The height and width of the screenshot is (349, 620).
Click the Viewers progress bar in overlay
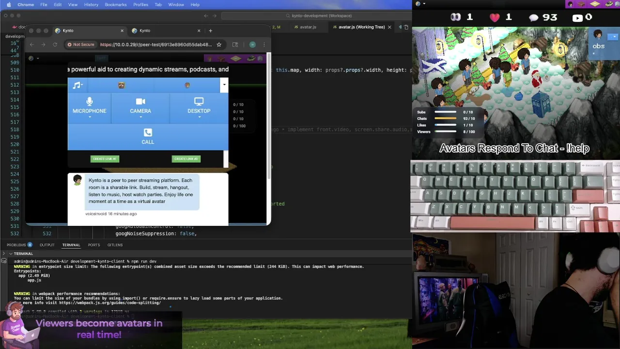tap(446, 131)
